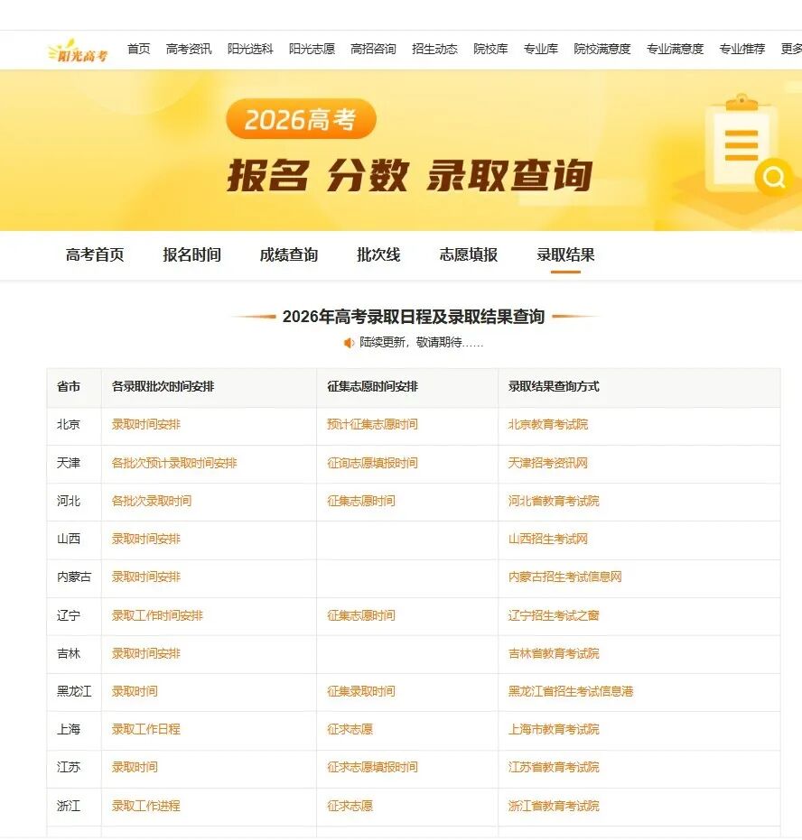Visit 浙江省教育考试院 link
Viewport: 802px width, 840px height.
(554, 807)
